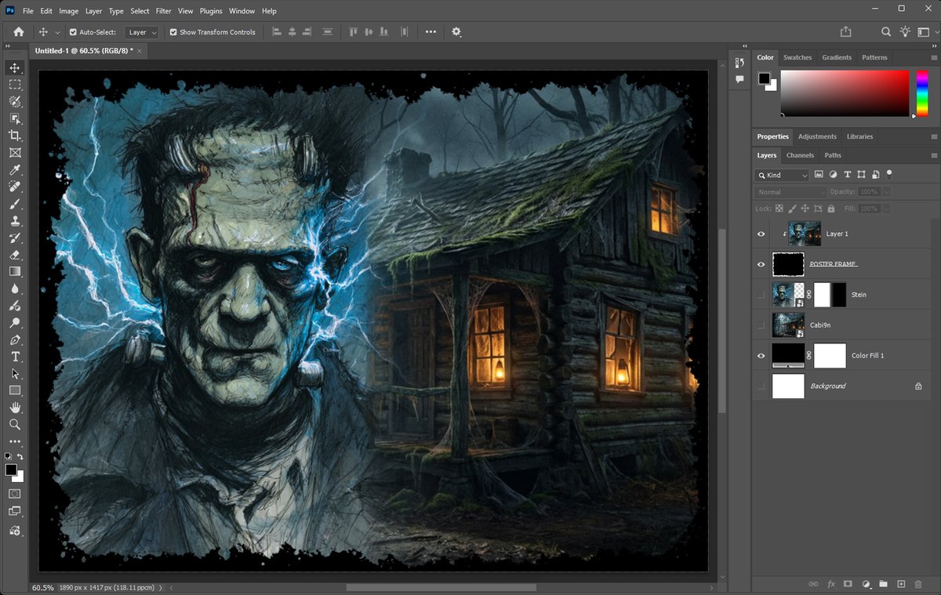The image size is (941, 595).
Task: Click the delete layer trash icon
Action: (918, 584)
